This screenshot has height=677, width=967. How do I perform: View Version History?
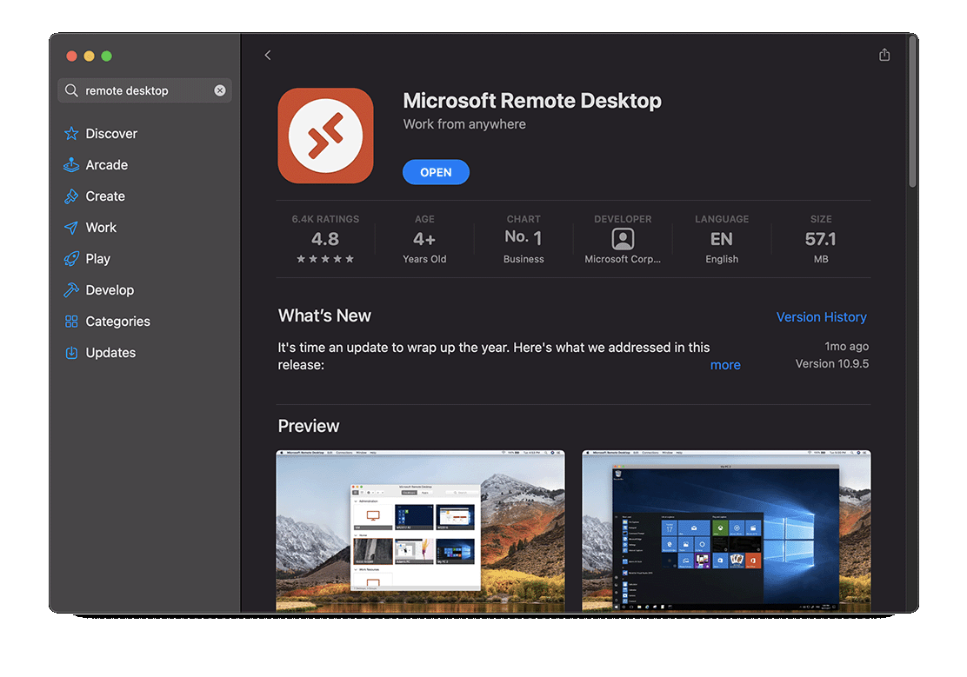pyautogui.click(x=822, y=317)
